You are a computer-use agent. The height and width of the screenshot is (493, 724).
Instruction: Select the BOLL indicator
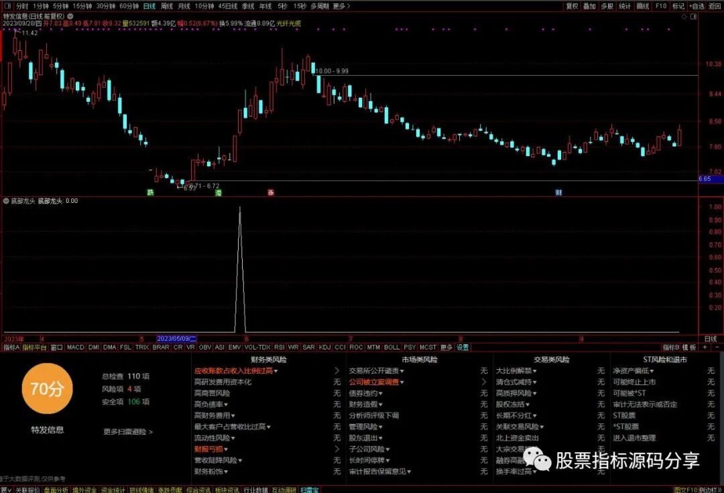pos(391,347)
